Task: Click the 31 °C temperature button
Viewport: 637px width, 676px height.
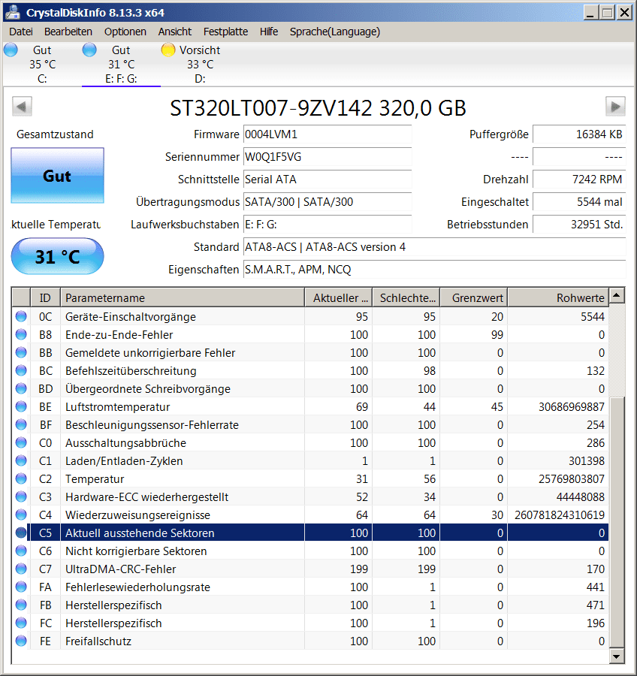Action: (x=57, y=257)
